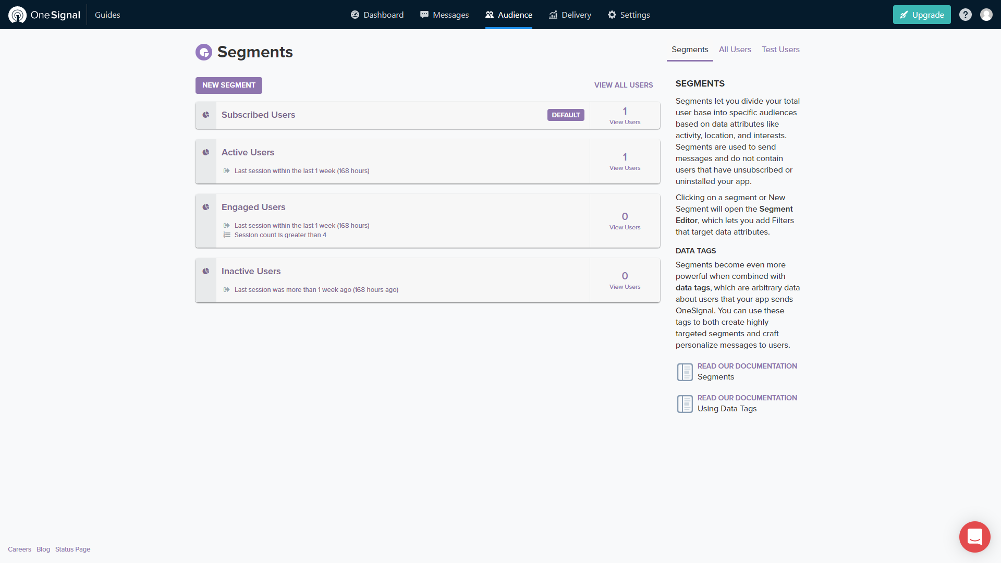Switch to the Test Users tab
The image size is (1001, 563).
pyautogui.click(x=780, y=50)
